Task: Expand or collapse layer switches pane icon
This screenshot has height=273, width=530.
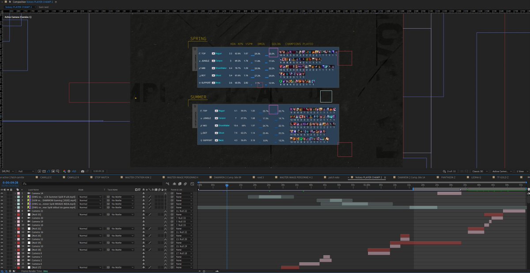Action: (2, 271)
